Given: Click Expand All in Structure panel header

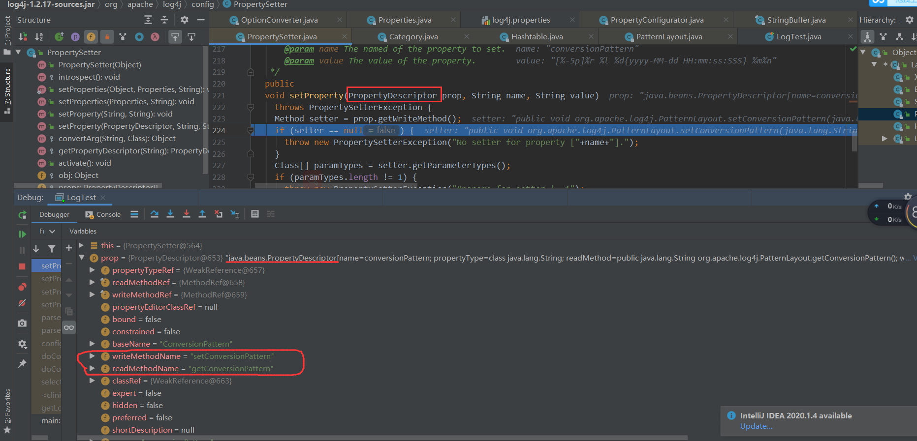Looking at the screenshot, I should (148, 20).
